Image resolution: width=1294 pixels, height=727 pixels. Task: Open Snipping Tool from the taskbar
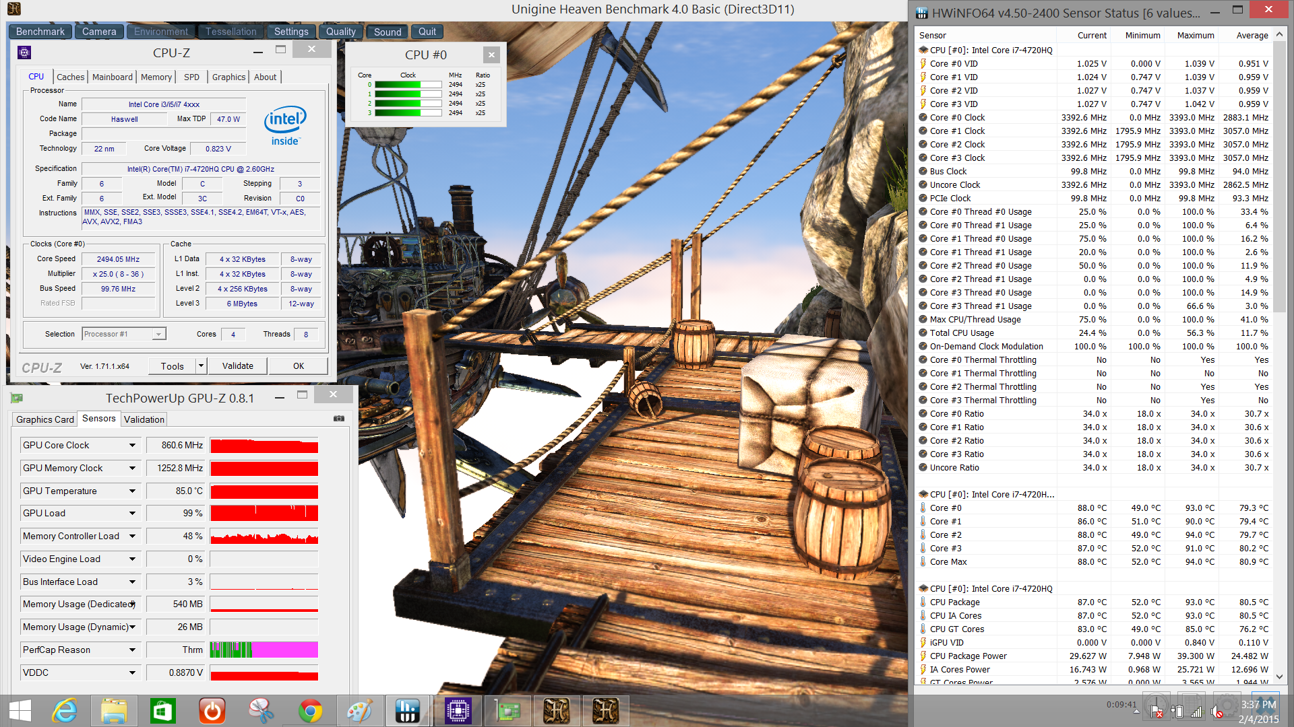[x=261, y=711]
